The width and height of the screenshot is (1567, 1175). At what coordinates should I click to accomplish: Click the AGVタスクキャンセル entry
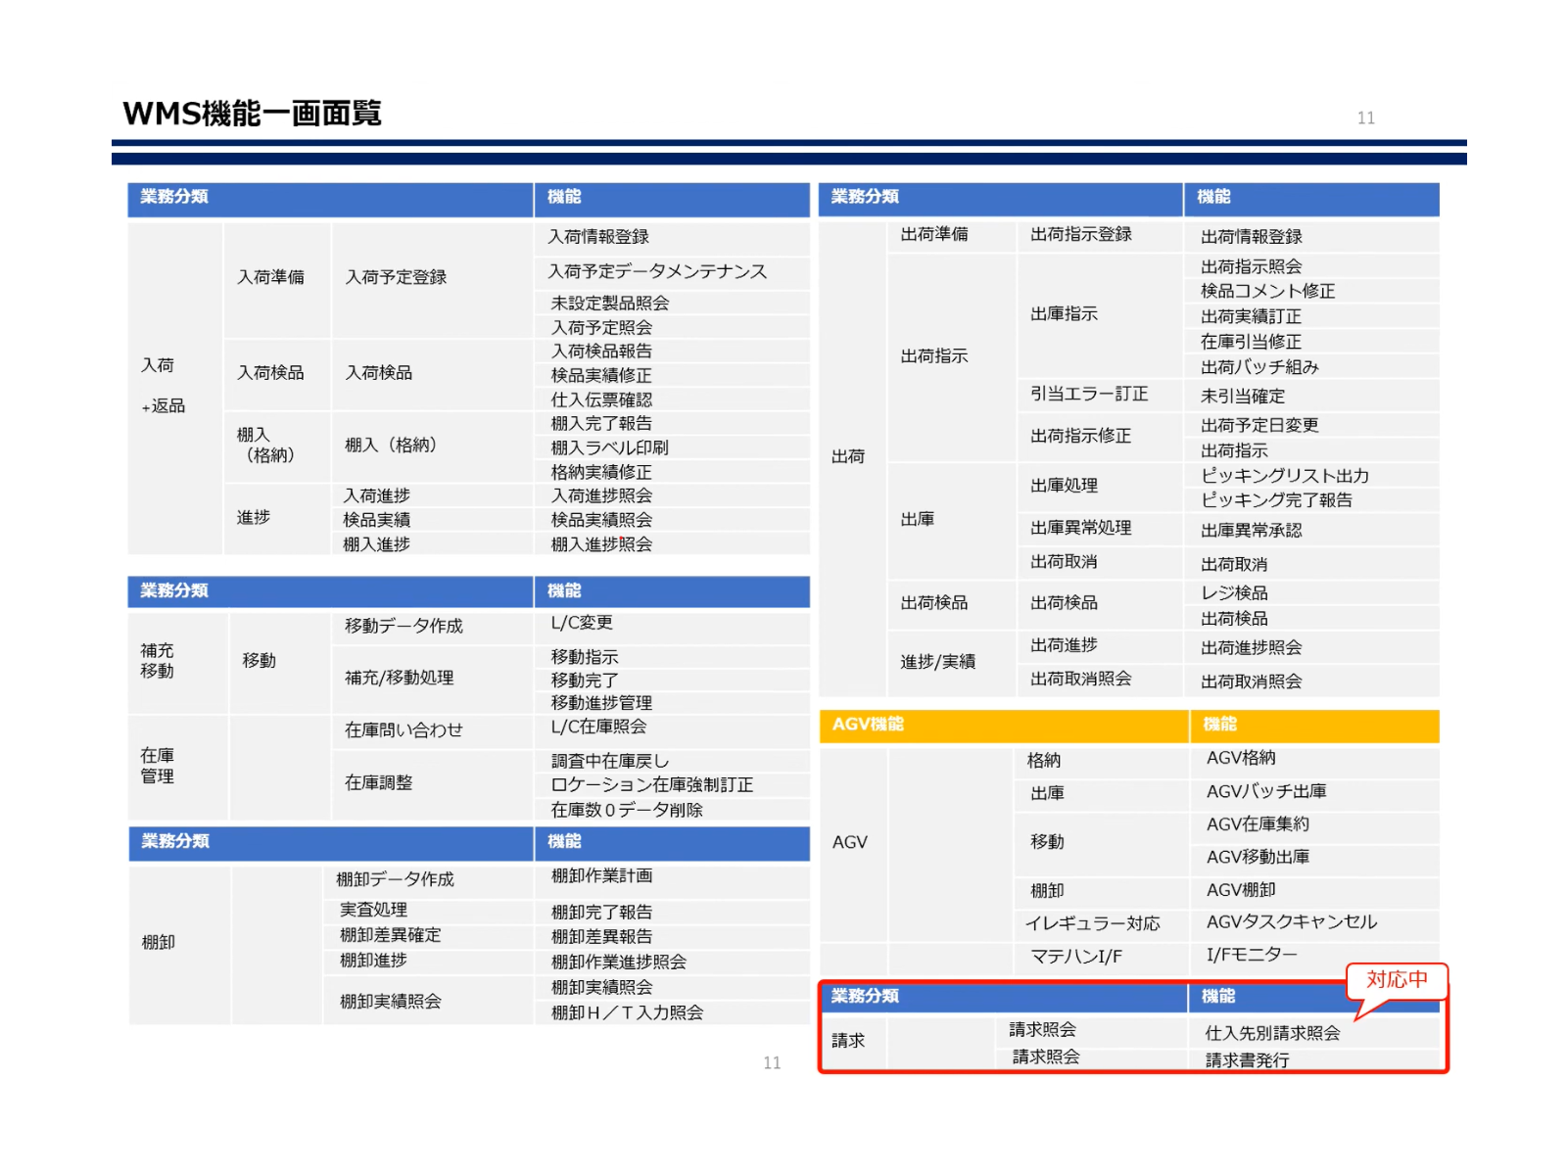(x=1291, y=922)
